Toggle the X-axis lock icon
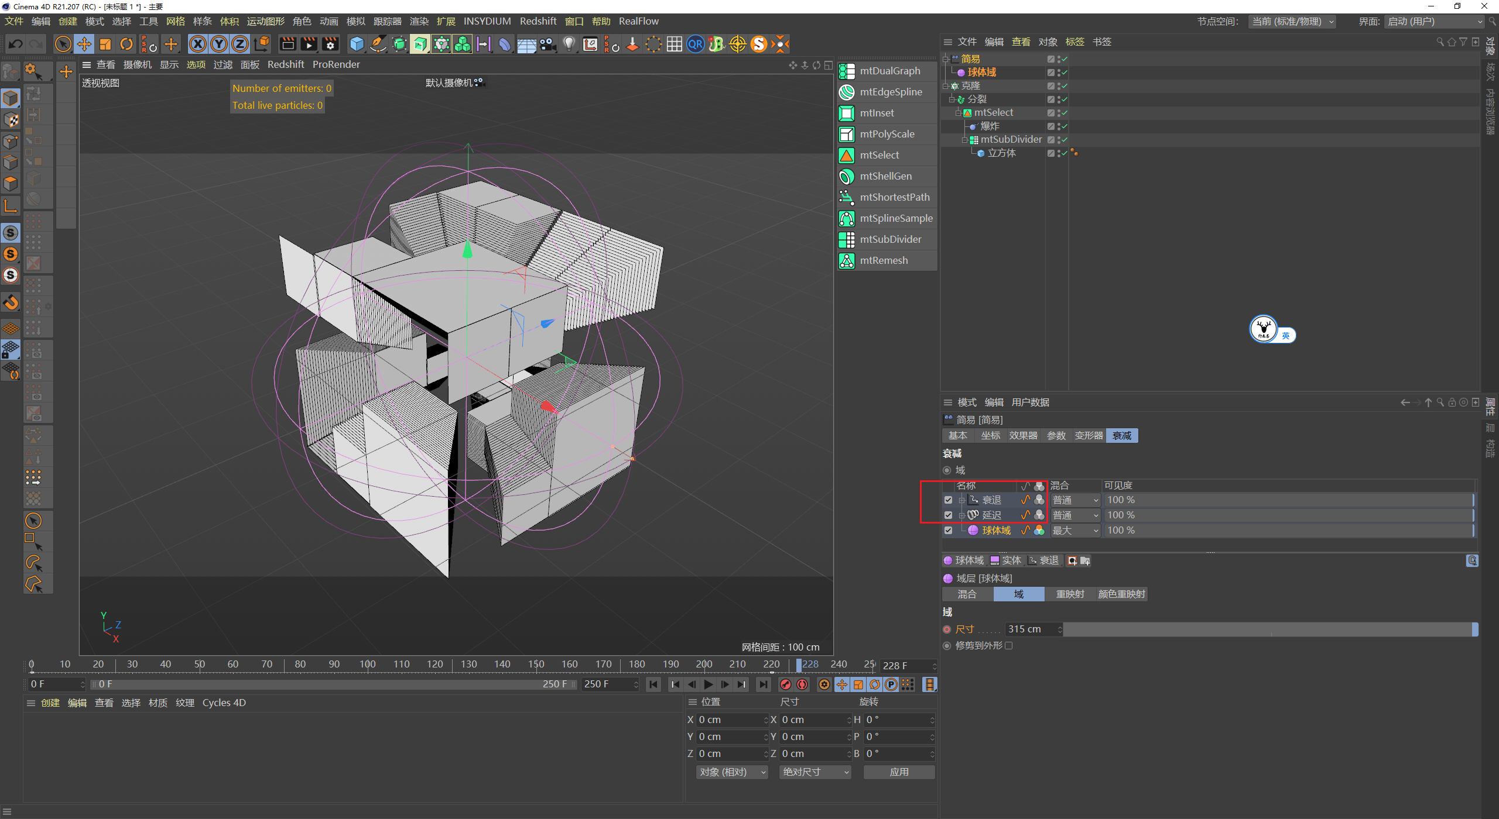Screen dimensions: 1499x819 pyautogui.click(x=198, y=44)
